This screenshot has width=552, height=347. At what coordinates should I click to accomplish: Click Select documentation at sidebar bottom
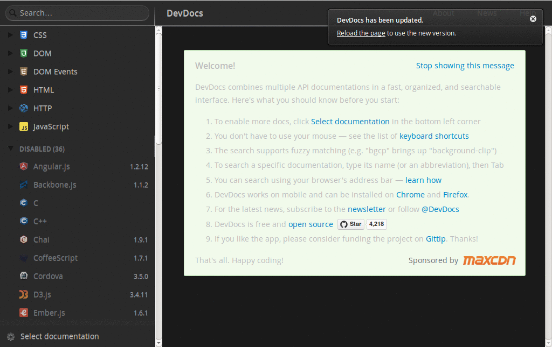[59, 336]
